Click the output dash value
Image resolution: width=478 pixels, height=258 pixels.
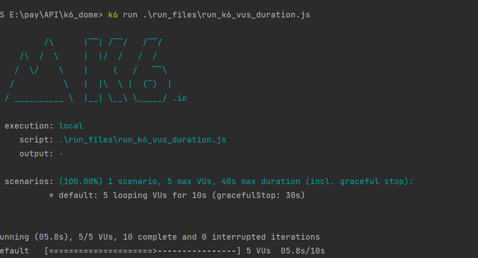61,154
